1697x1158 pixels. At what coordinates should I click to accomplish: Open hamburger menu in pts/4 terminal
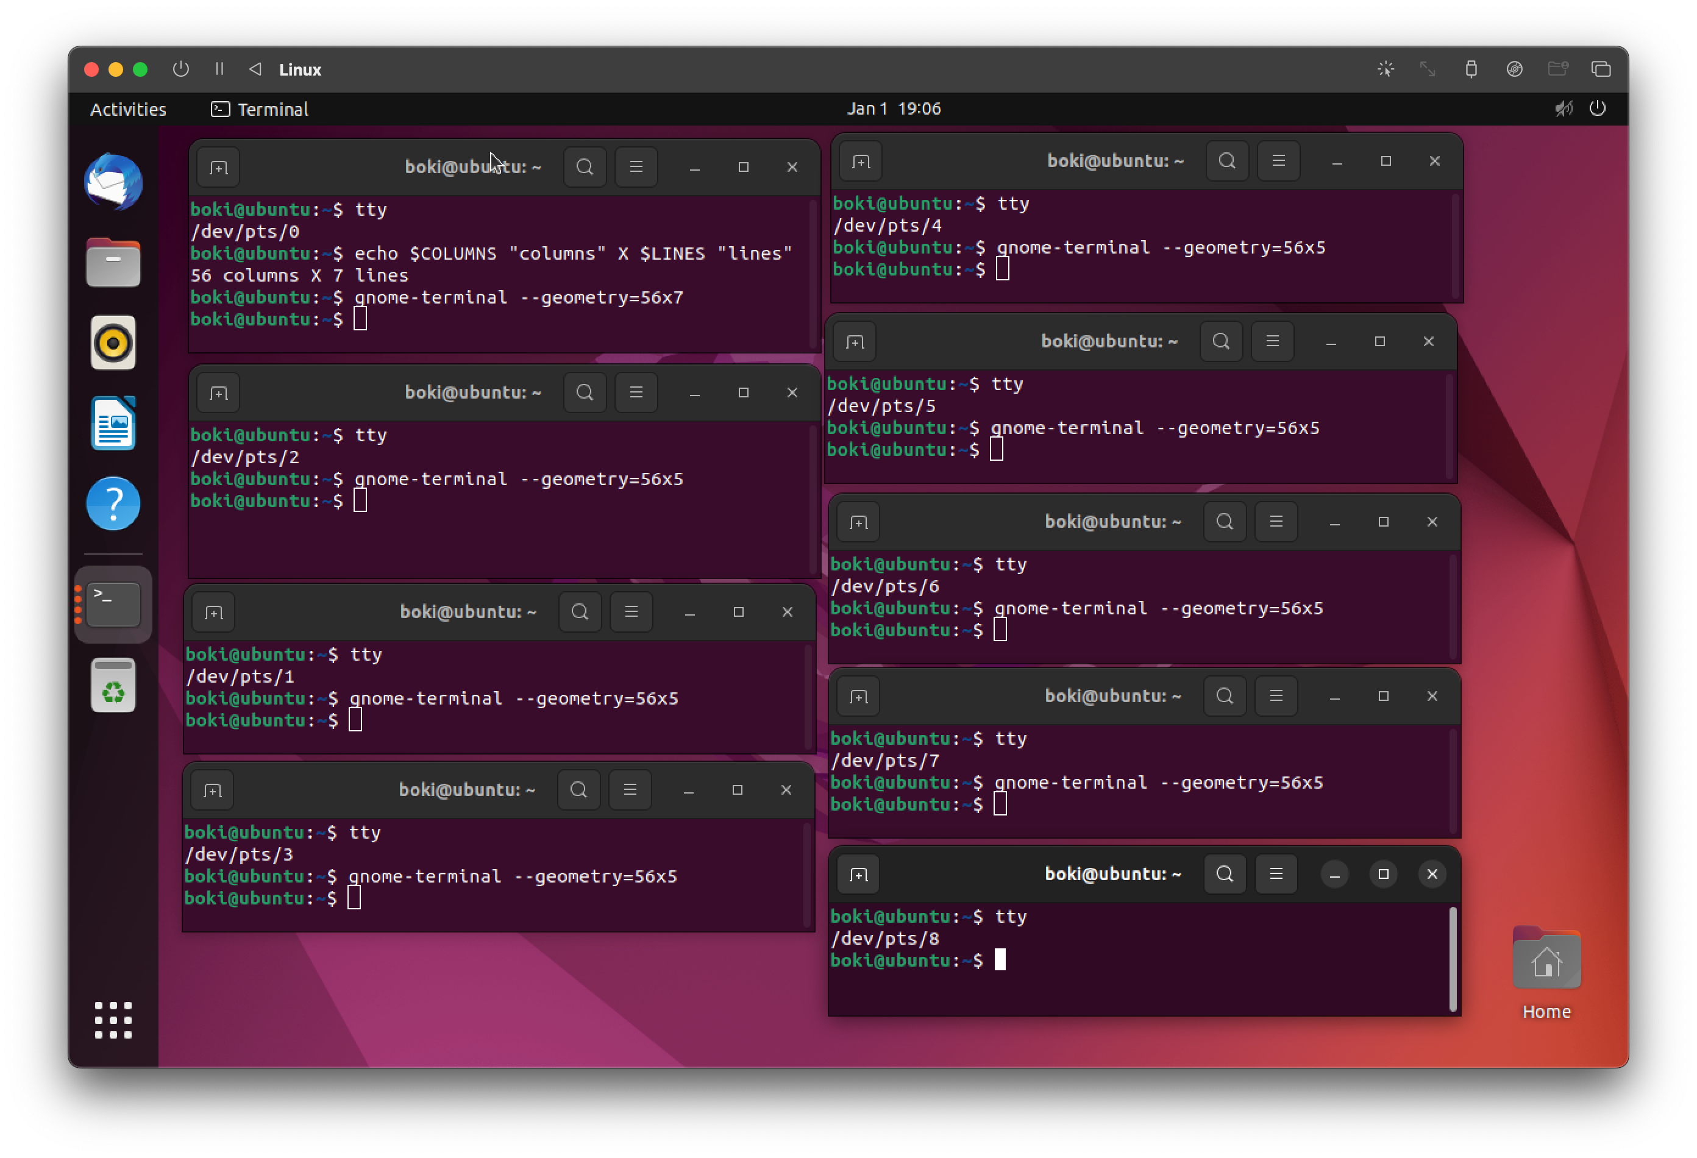1278,161
